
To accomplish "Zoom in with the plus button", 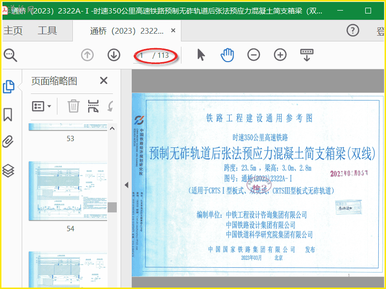I will [280, 55].
